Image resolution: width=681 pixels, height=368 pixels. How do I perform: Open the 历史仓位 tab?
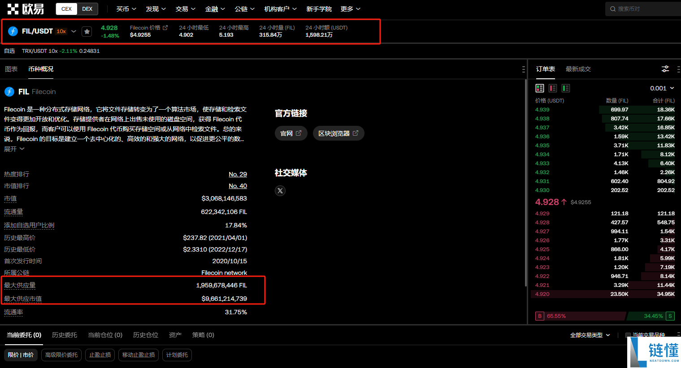(x=146, y=335)
